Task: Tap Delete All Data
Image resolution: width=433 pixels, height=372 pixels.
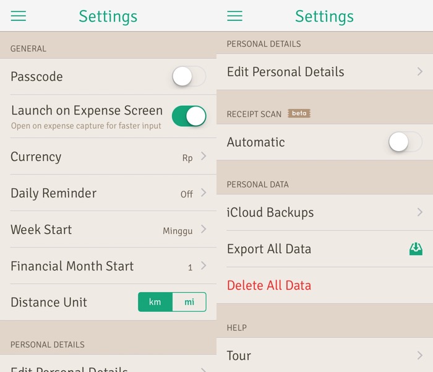Action: [269, 285]
